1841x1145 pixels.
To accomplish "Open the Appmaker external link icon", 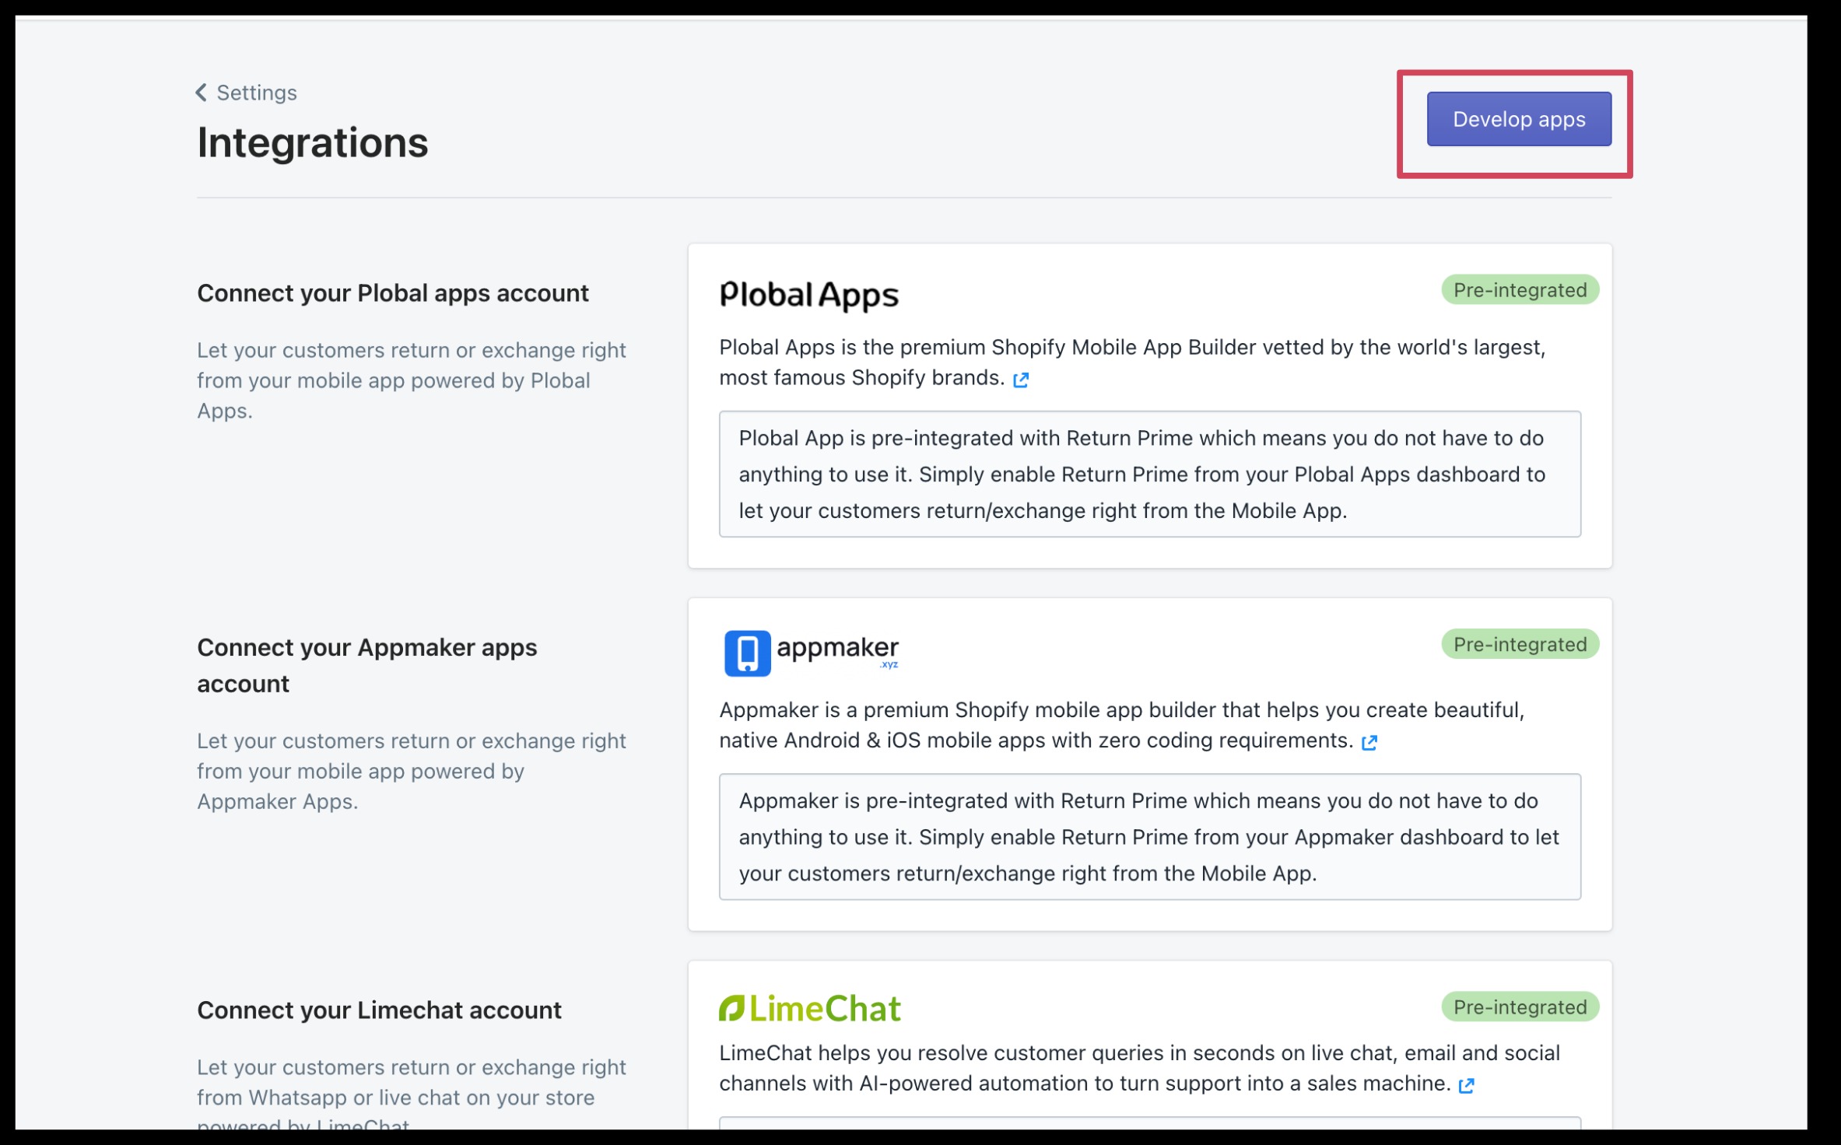I will pos(1369,742).
